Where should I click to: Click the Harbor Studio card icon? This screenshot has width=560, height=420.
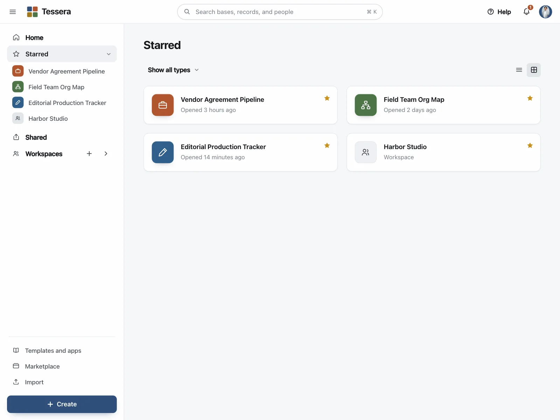coord(366,152)
